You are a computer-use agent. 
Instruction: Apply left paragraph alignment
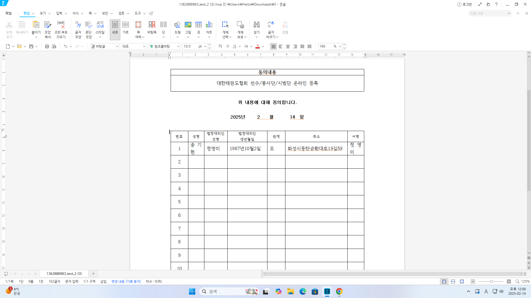tap(281, 46)
